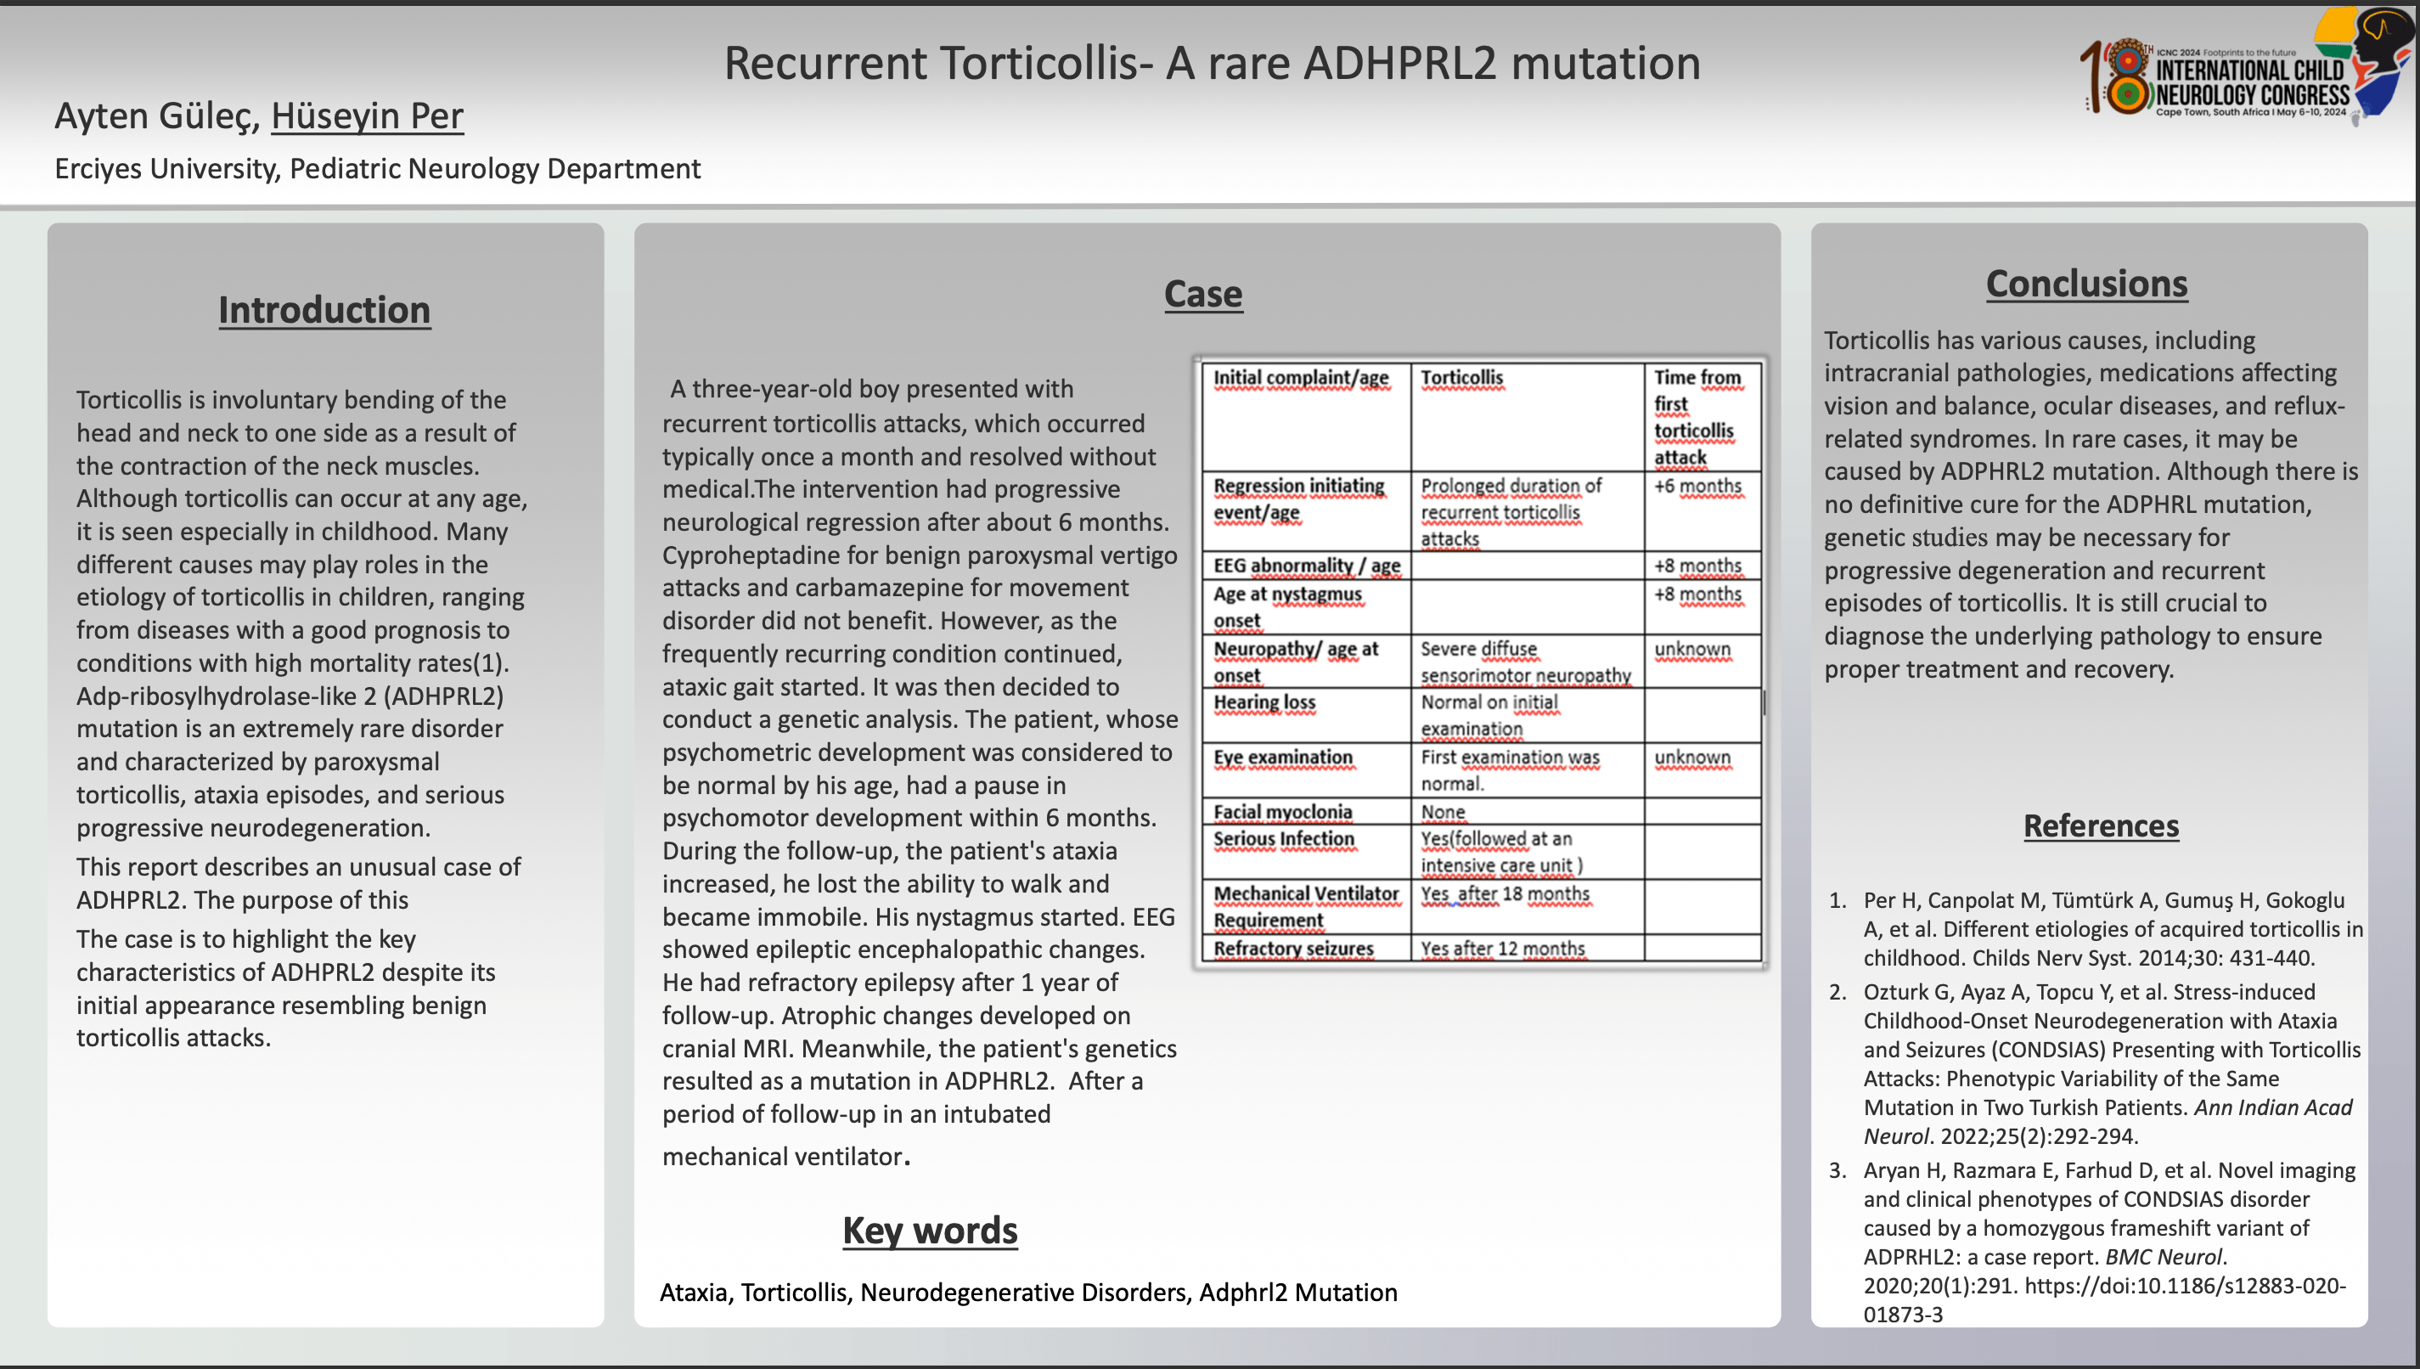Screen dimensions: 2420x1369
Task: Click 'BMC Neurol' journal name in reference 3
Action: 2164,1257
